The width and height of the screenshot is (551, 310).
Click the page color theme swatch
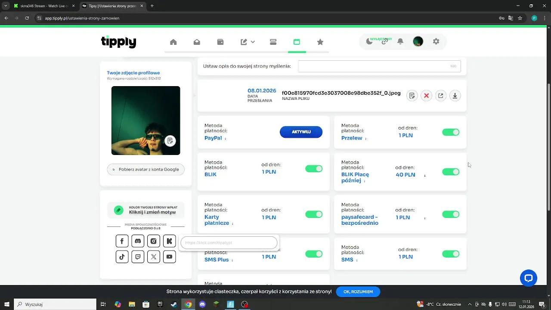tap(118, 210)
